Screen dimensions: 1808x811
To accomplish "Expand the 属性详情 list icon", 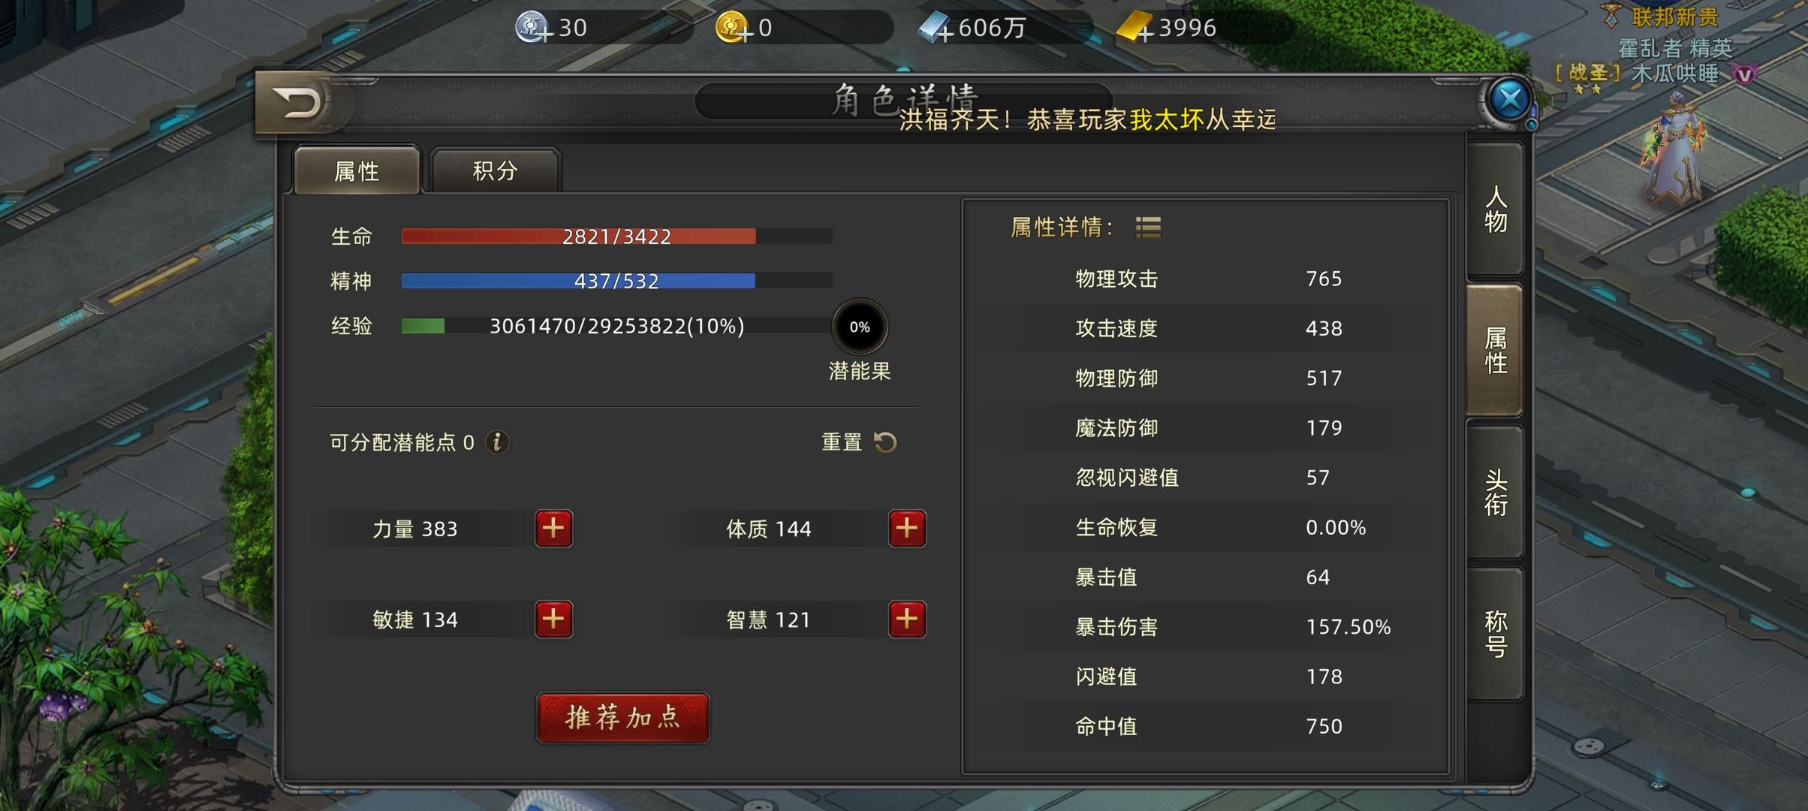I will pos(1148,227).
